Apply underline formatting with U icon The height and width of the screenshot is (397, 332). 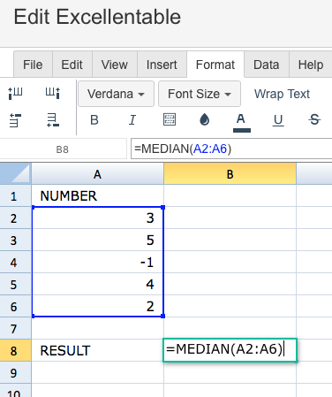[278, 120]
